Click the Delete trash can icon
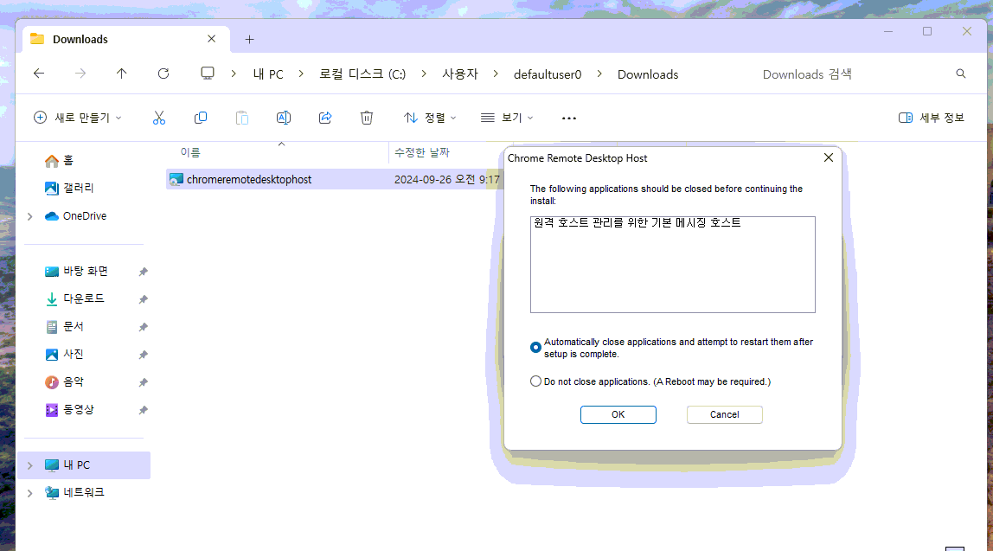 (367, 118)
